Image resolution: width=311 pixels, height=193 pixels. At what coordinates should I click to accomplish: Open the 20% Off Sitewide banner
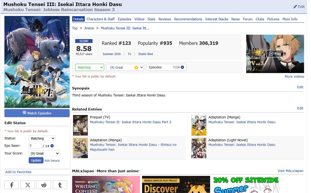(x=246, y=184)
